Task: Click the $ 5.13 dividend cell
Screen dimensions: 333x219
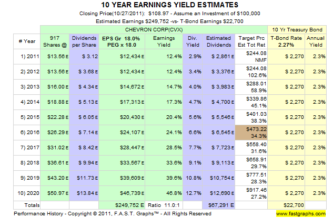Action: click(84, 102)
